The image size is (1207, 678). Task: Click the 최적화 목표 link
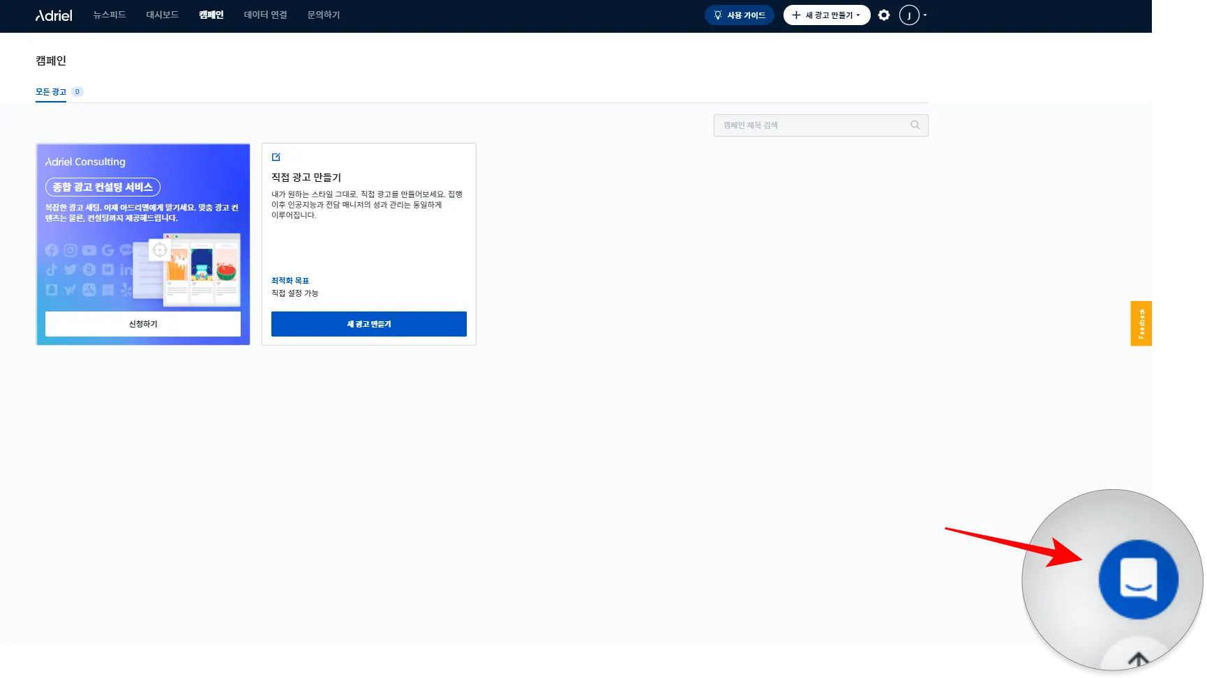pyautogui.click(x=290, y=281)
